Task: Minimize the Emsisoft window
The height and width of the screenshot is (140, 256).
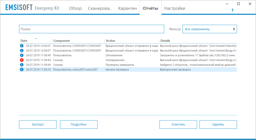Action: click(x=227, y=4)
